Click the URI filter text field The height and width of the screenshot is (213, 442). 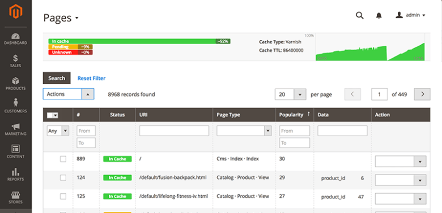[174, 131]
